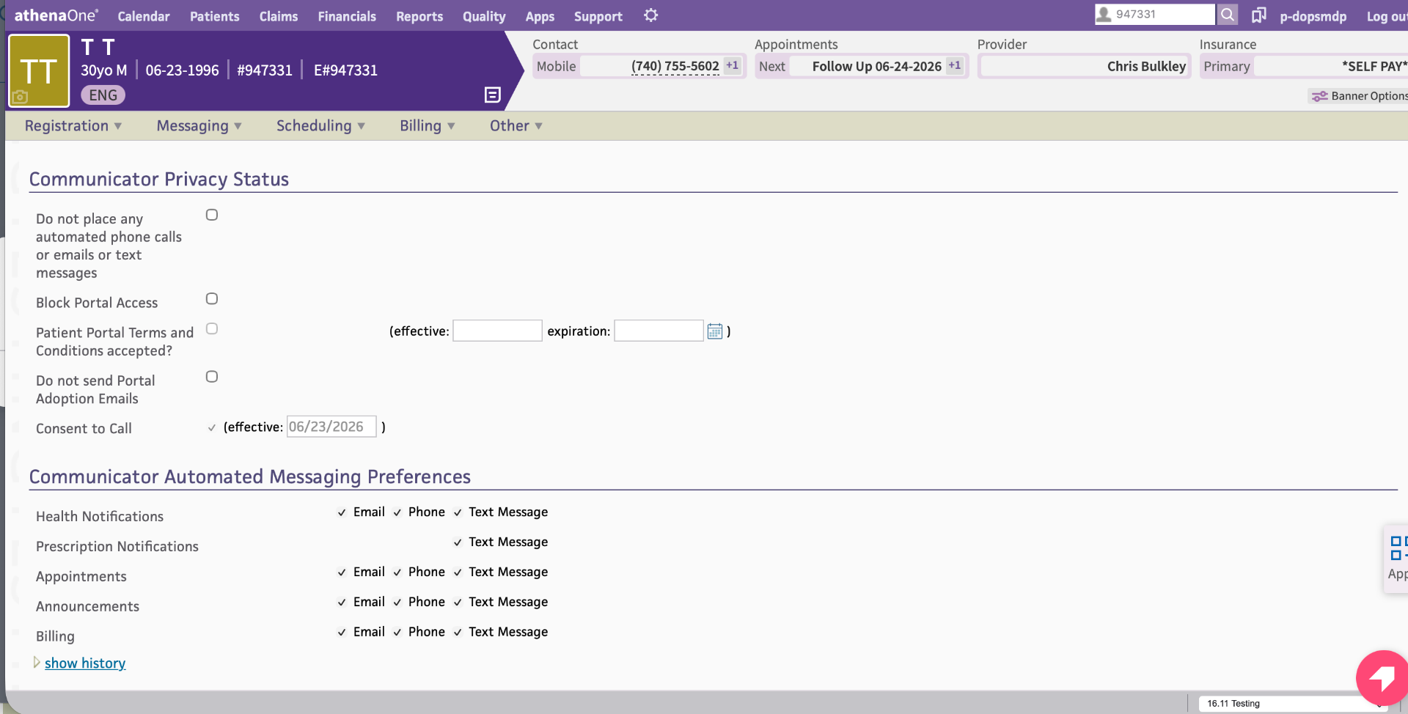1408x714 pixels.
Task: Click the *SELF PAY* primary insurance
Action: click(1374, 67)
